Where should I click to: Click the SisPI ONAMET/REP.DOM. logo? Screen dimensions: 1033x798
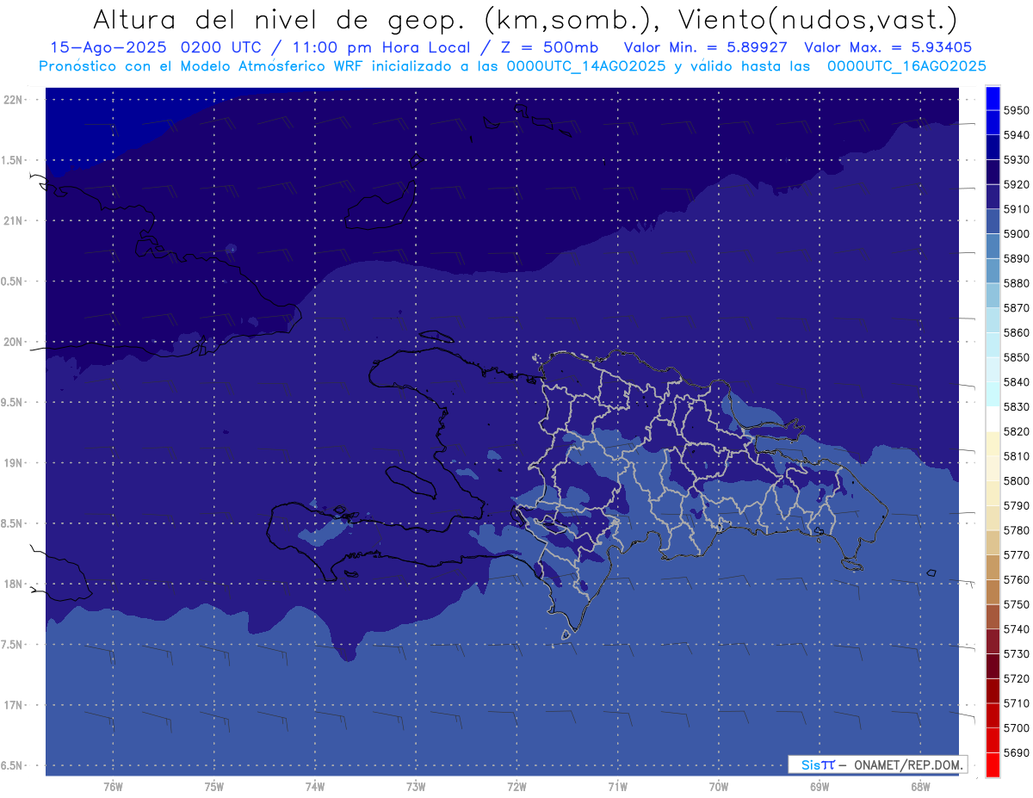tap(877, 764)
